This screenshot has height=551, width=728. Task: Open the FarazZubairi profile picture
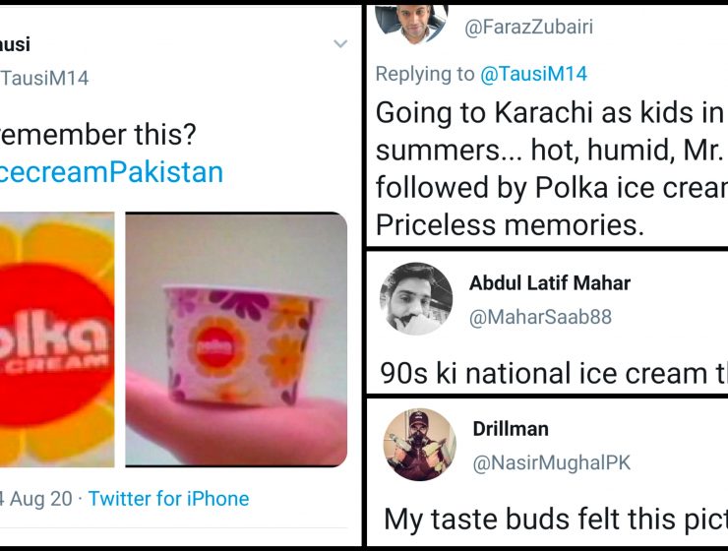pos(411,24)
